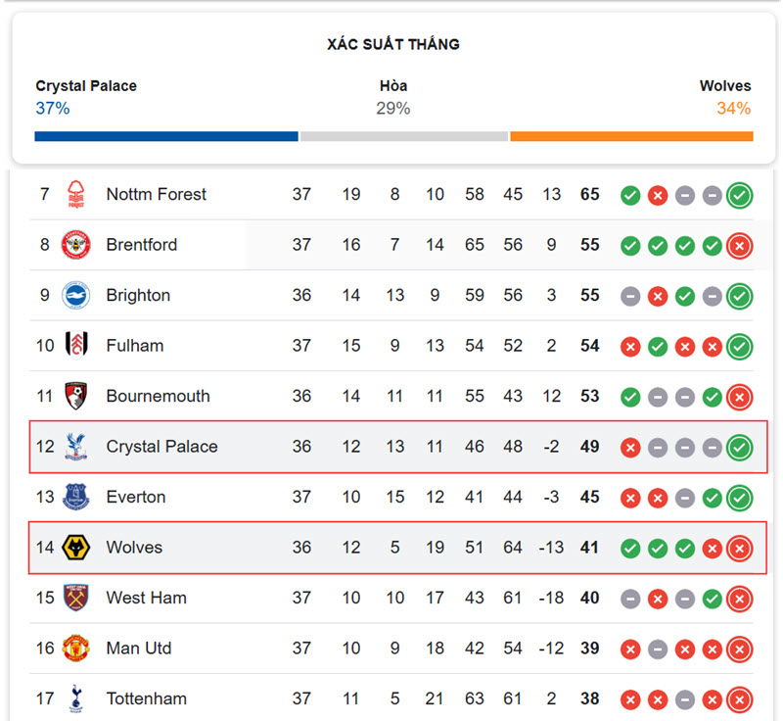The image size is (783, 721).
Task: Click the Man Utd club crest
Action: (x=76, y=649)
